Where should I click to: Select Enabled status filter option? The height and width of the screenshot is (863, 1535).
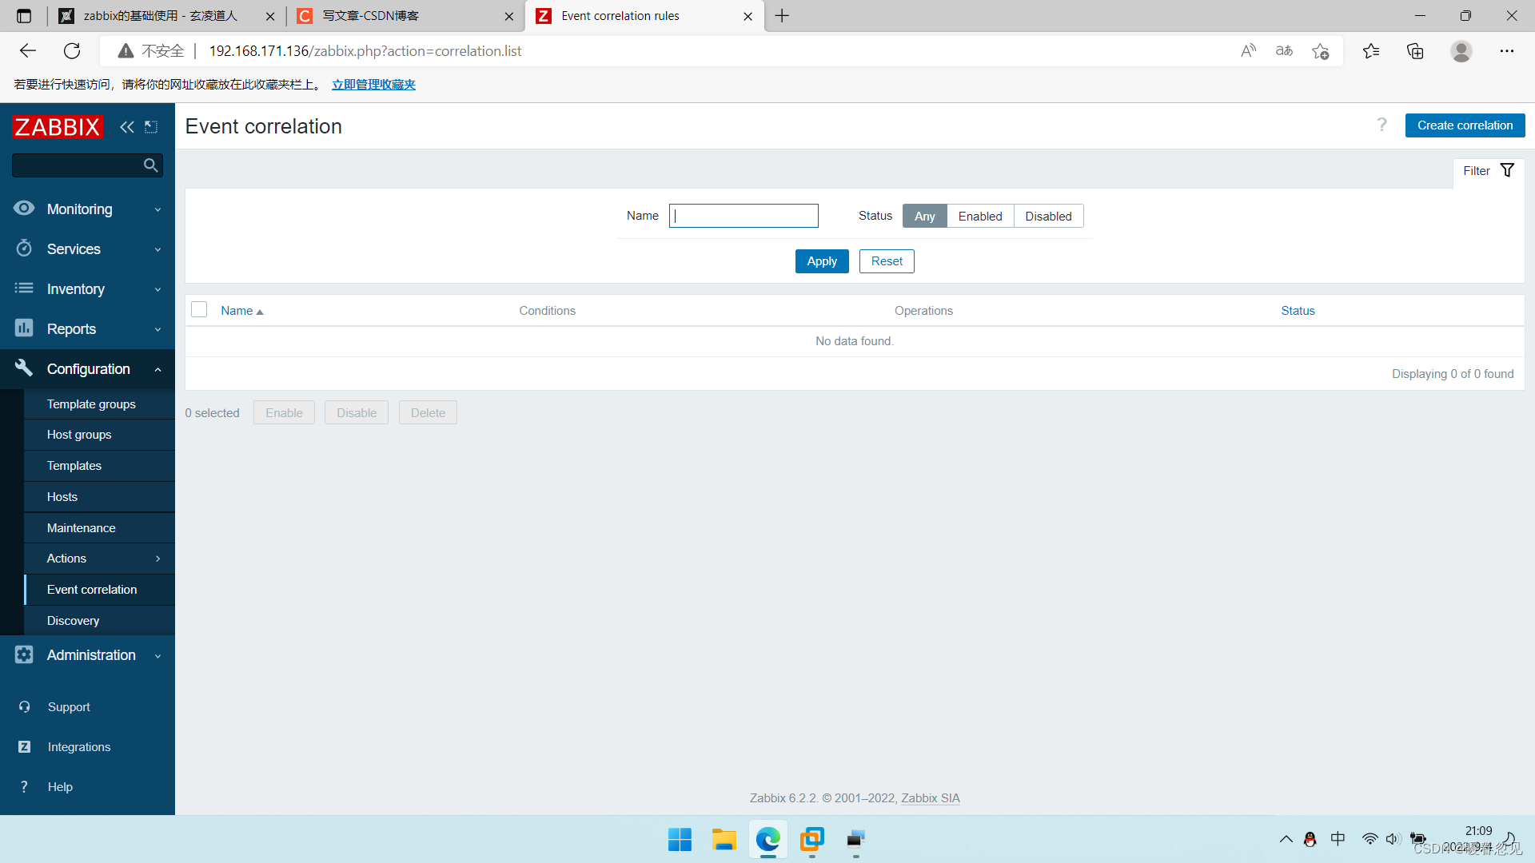pos(979,216)
